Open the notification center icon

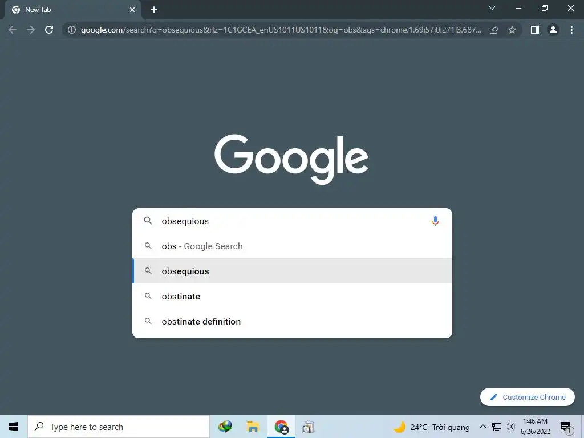566,427
